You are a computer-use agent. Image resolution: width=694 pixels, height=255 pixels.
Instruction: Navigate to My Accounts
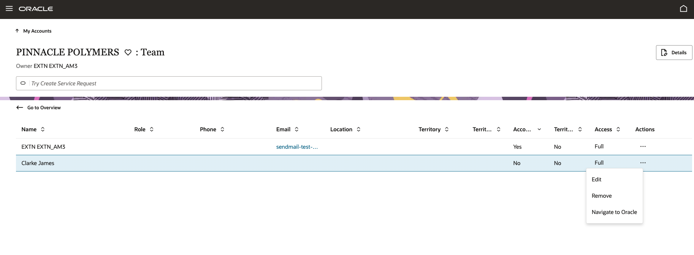point(37,31)
